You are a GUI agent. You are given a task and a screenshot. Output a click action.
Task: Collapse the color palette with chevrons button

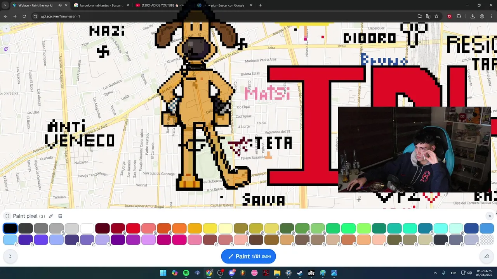point(10,256)
